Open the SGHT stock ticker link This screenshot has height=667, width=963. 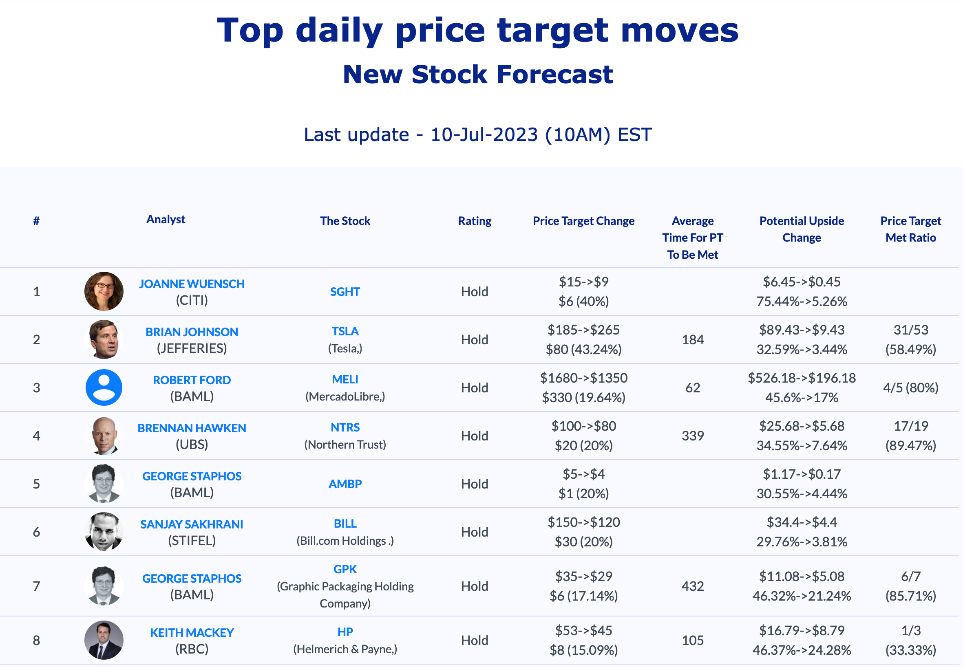pyautogui.click(x=345, y=291)
